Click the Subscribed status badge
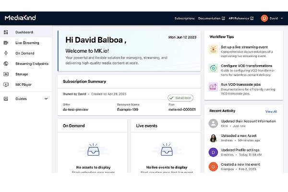288x192 pixels. 180,98
